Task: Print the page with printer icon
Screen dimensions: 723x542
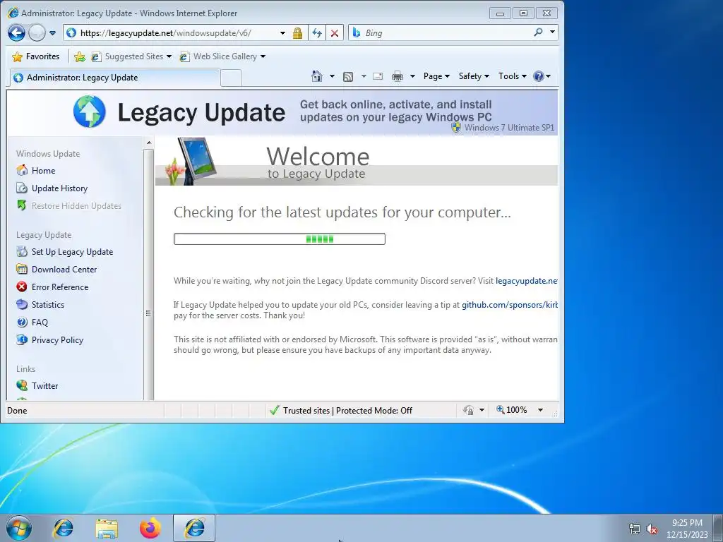Action: point(397,76)
